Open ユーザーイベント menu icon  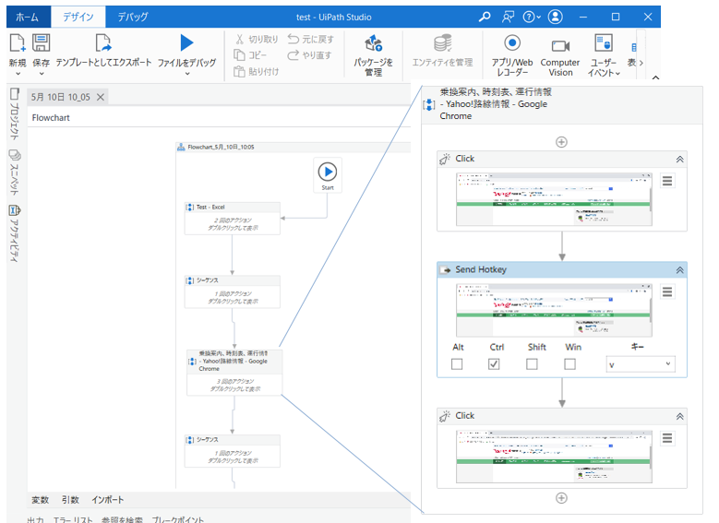(604, 42)
